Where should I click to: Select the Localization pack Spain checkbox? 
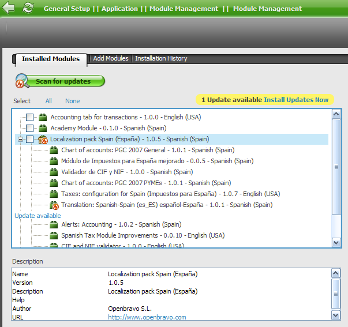30,140
